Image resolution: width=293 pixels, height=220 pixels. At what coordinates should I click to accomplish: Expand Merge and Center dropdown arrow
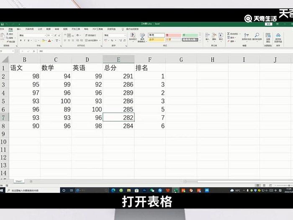(100, 40)
